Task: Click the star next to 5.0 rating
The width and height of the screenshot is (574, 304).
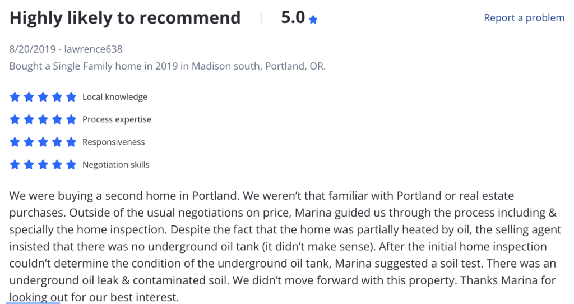Action: (313, 20)
